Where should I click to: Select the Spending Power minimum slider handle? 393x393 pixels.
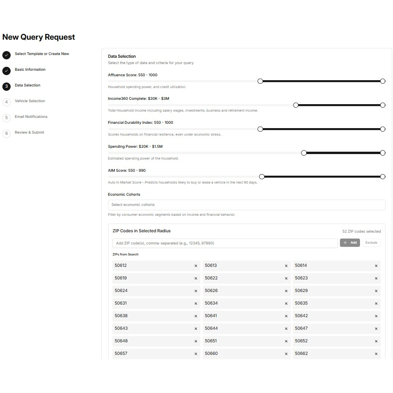[304, 153]
